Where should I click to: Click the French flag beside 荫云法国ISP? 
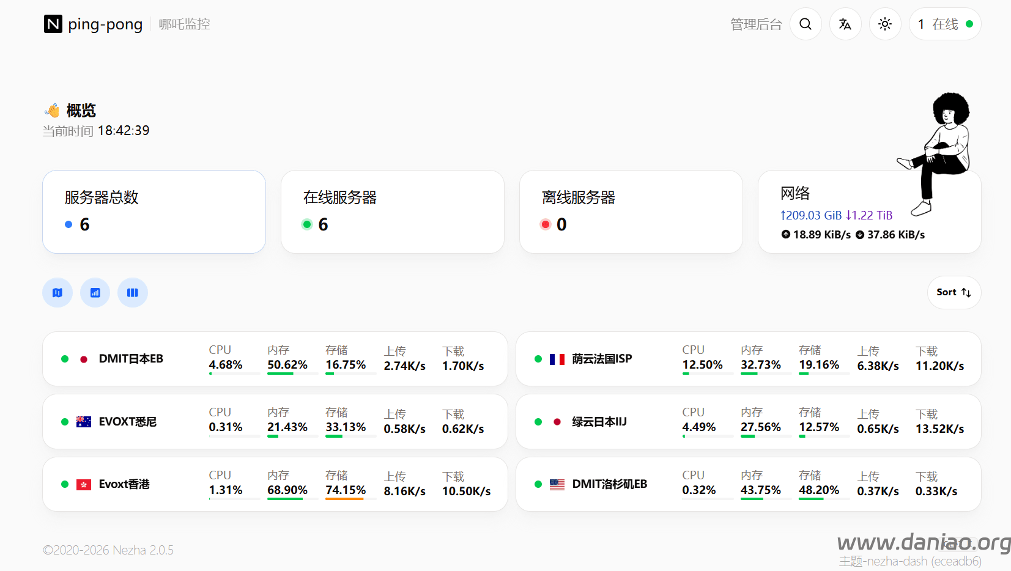(x=557, y=359)
